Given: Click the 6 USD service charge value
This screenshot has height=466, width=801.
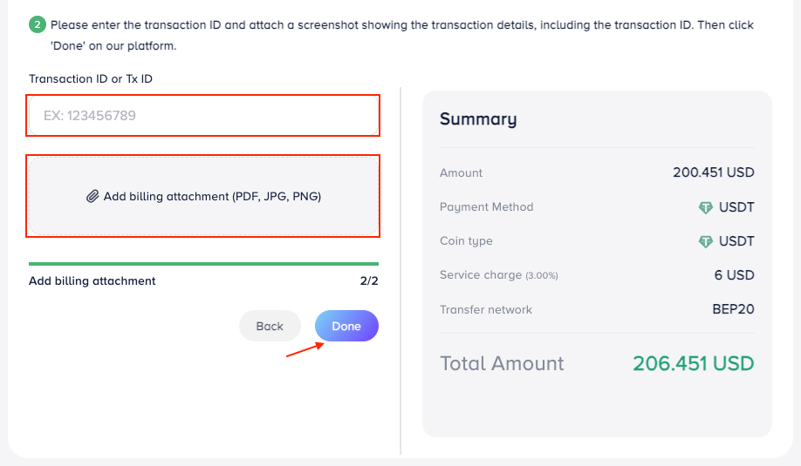Looking at the screenshot, I should (734, 275).
